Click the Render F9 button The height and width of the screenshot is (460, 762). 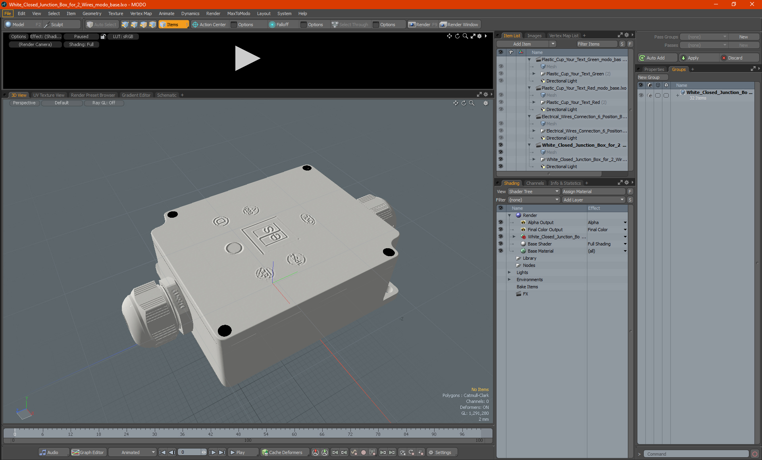(x=423, y=25)
